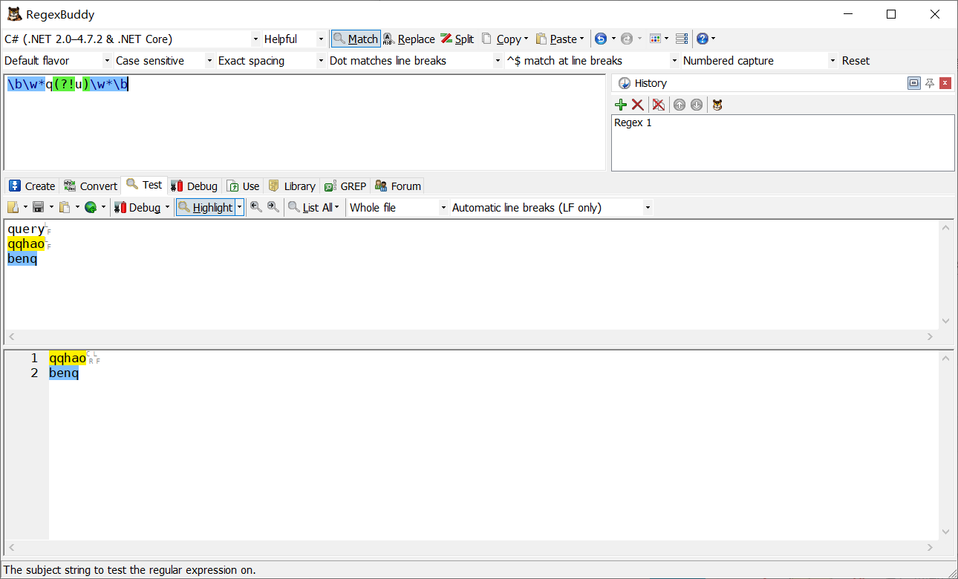
Task: Open the blue Help question mark icon
Action: pos(702,39)
